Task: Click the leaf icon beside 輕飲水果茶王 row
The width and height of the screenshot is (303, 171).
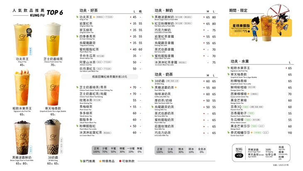Action: [229, 68]
